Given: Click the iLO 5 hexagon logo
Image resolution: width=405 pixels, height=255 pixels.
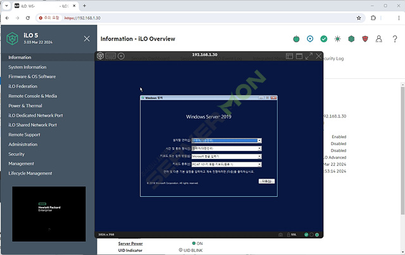Looking at the screenshot, I should tap(12, 39).
